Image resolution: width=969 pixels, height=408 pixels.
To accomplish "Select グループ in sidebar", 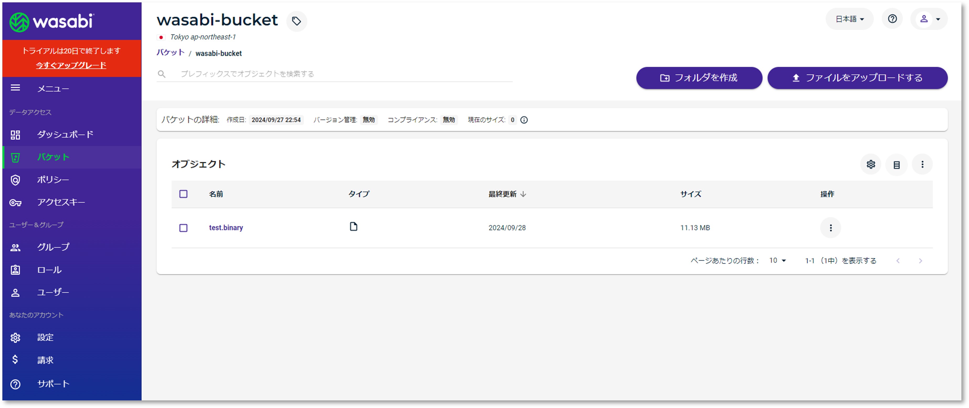I will pos(53,247).
